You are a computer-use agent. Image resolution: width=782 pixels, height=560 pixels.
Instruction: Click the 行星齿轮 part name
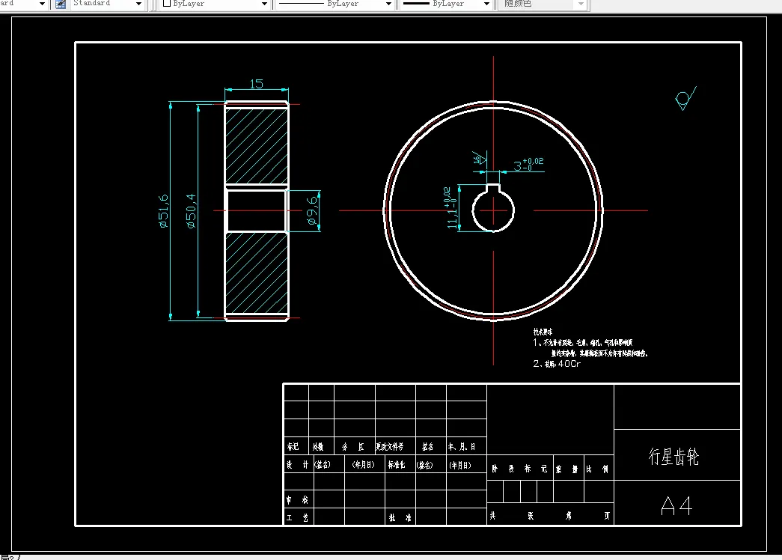673,457
